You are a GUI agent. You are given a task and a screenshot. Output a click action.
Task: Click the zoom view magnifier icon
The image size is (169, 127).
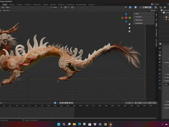point(129,24)
